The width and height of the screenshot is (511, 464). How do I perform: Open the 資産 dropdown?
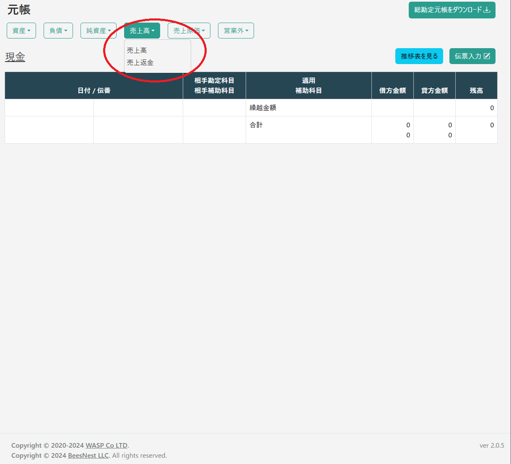coord(21,31)
